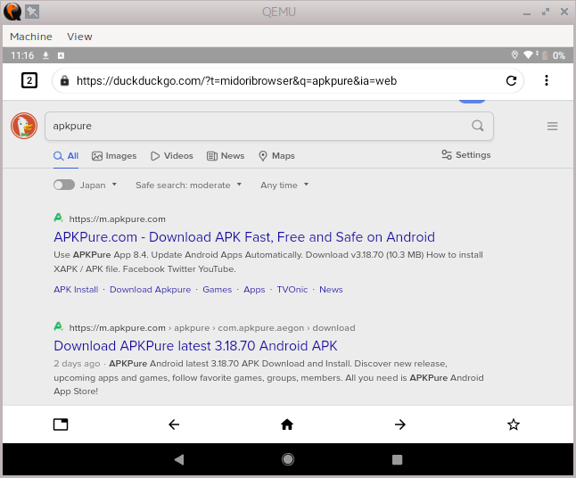Click the keyboard 'A' icon in status bar

[x=61, y=55]
